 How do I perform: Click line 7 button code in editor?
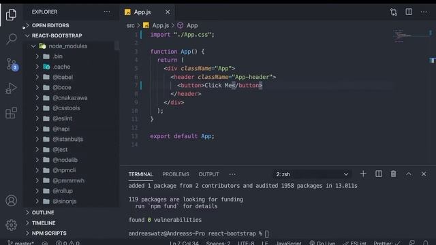pos(219,85)
